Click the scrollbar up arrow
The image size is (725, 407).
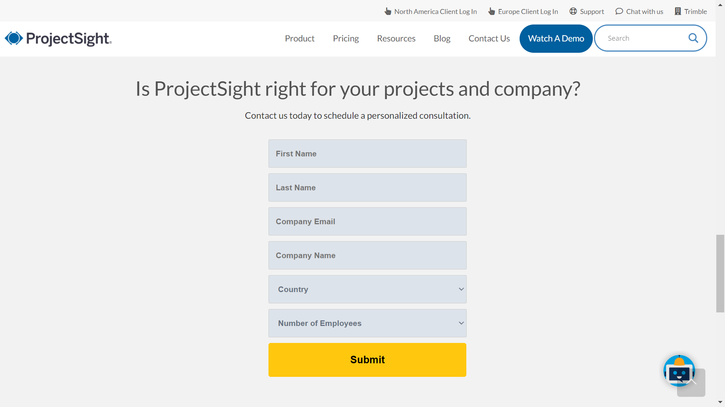[x=720, y=5]
